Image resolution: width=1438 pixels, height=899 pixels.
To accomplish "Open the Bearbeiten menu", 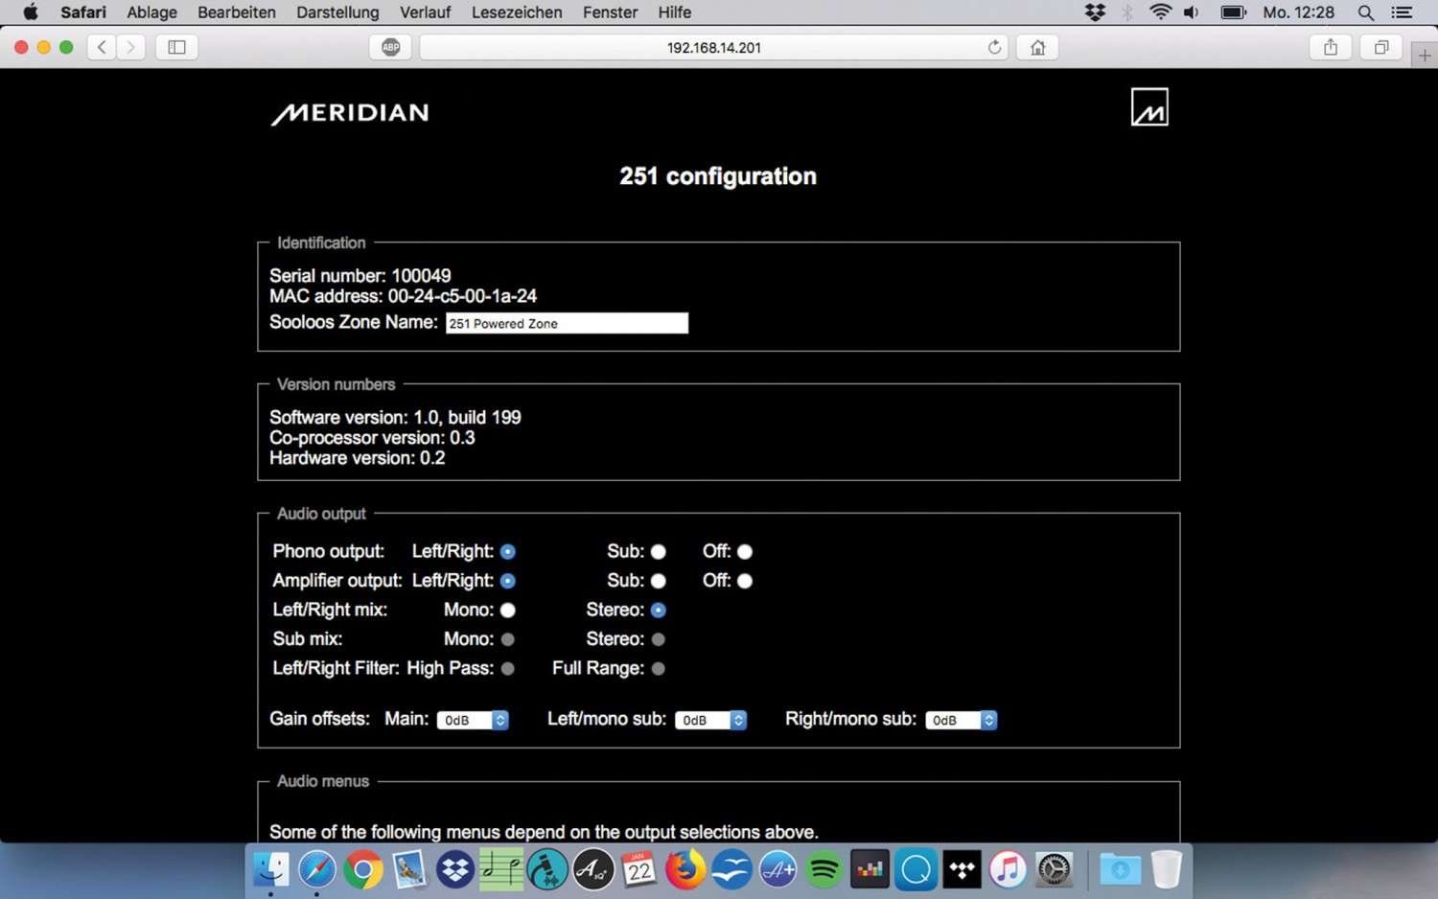I will click(x=237, y=12).
